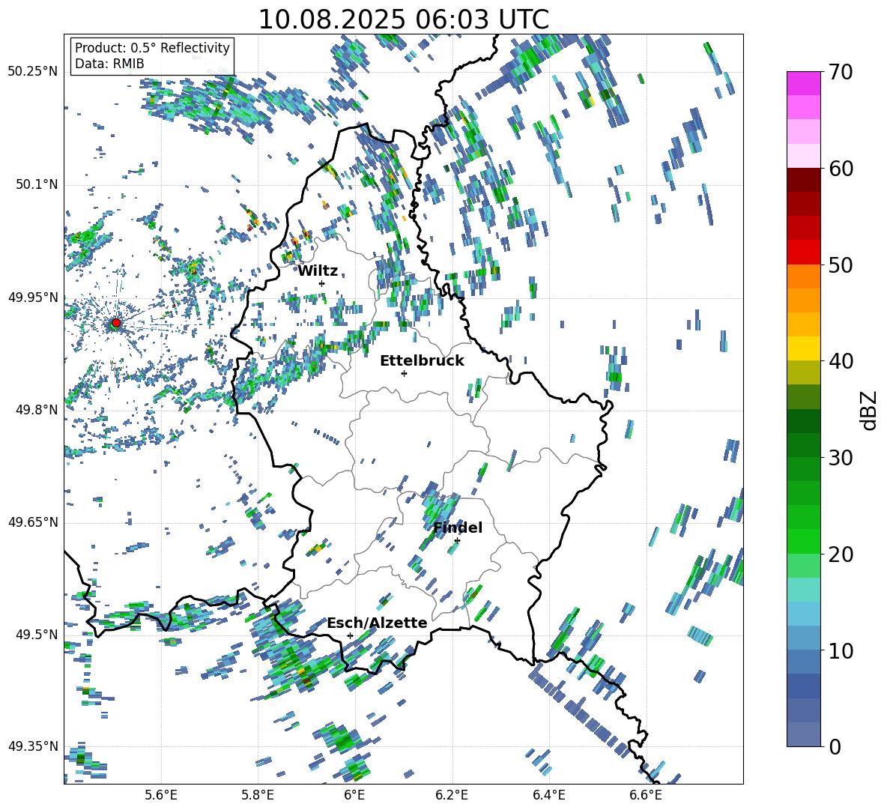The width and height of the screenshot is (887, 810).
Task: Click the Product: 0.5° Reflectivity text
Action: click(x=152, y=47)
